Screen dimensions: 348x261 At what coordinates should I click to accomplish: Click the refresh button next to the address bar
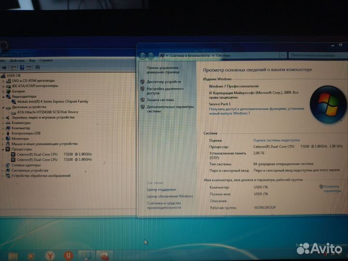coord(283,56)
